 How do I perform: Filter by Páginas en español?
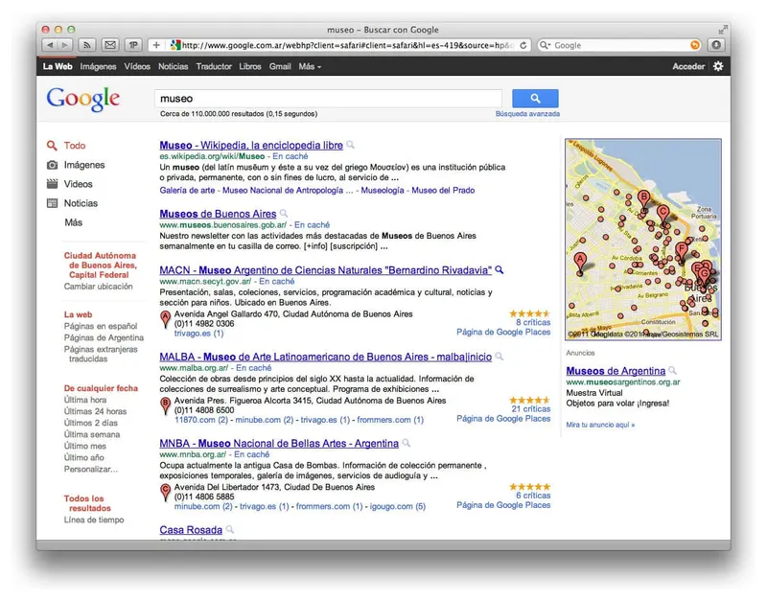pyautogui.click(x=101, y=326)
